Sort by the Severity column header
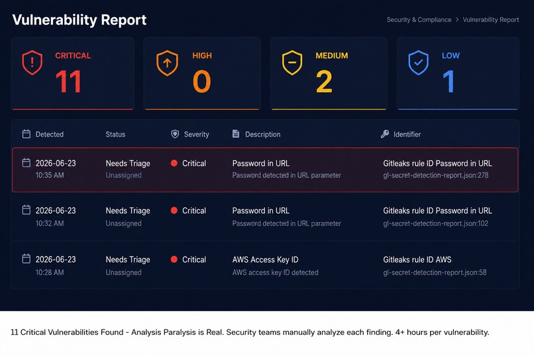This screenshot has height=356, width=534. (197, 134)
